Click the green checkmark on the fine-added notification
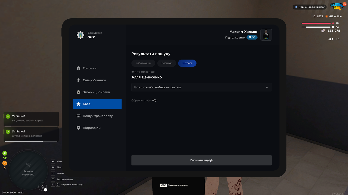348x195 pixels. pyautogui.click(x=8, y=116)
